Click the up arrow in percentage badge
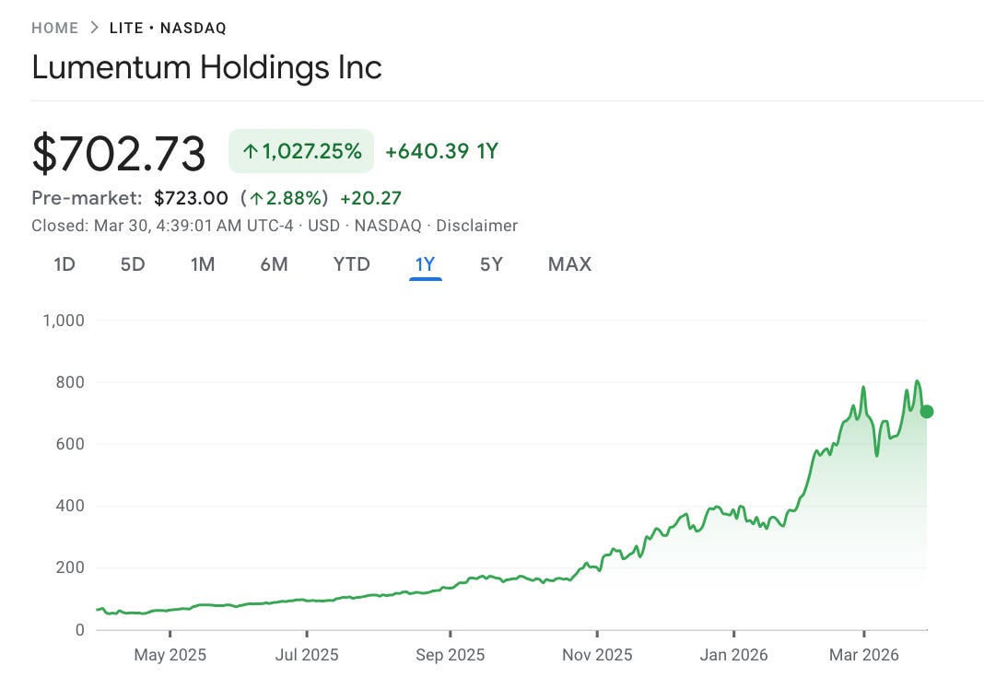The height and width of the screenshot is (689, 984). click(x=251, y=151)
